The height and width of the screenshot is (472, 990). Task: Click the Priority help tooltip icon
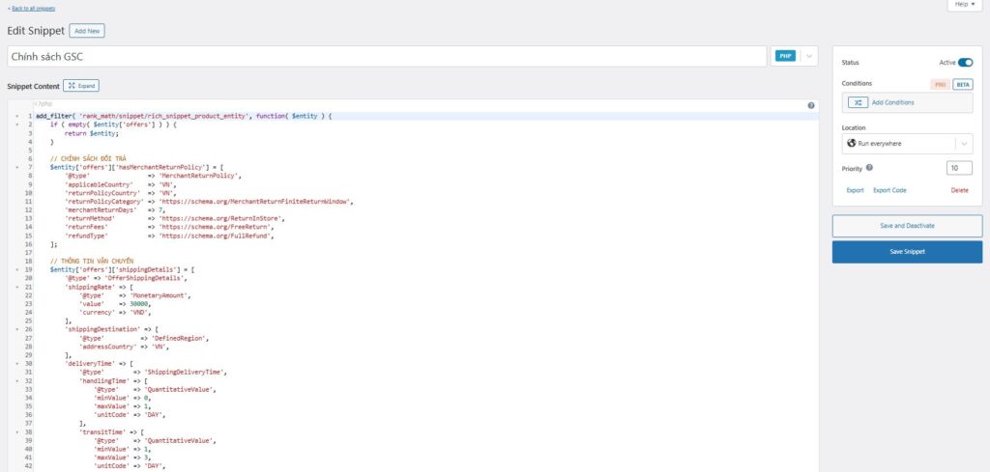[870, 167]
